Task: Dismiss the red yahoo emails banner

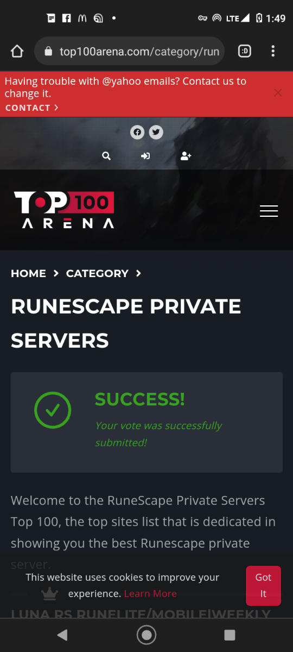Action: [x=278, y=93]
